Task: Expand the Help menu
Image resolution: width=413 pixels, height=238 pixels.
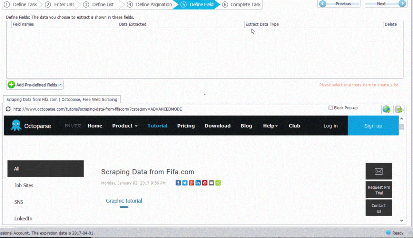Action: point(270,126)
